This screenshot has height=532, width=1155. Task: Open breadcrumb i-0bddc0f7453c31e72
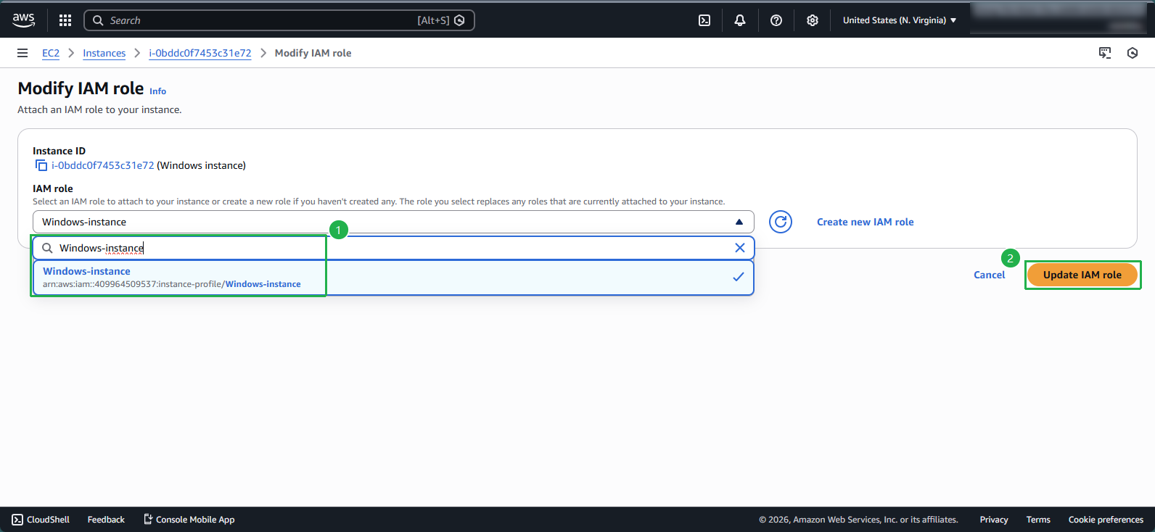pyautogui.click(x=200, y=53)
